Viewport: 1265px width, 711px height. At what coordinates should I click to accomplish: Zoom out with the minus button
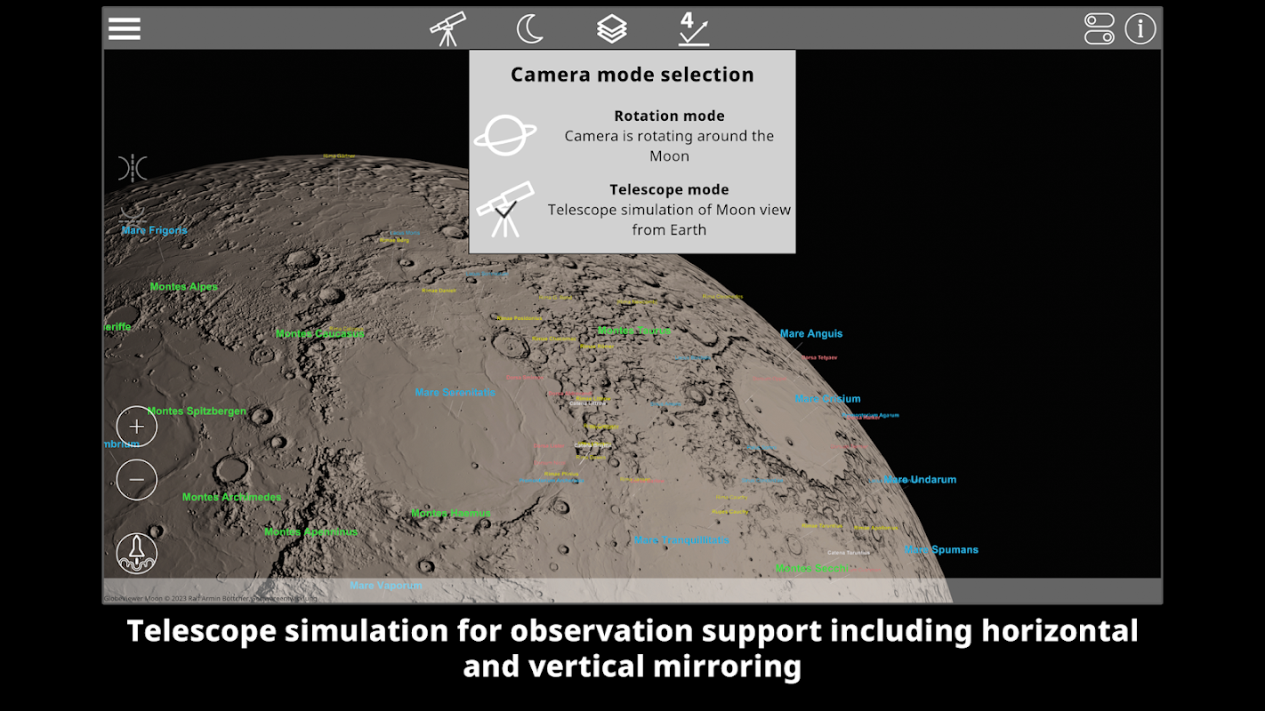point(137,480)
